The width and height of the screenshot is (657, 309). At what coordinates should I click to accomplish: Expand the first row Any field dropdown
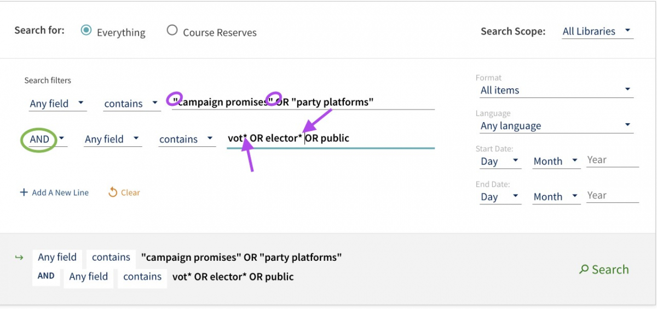tap(57, 104)
